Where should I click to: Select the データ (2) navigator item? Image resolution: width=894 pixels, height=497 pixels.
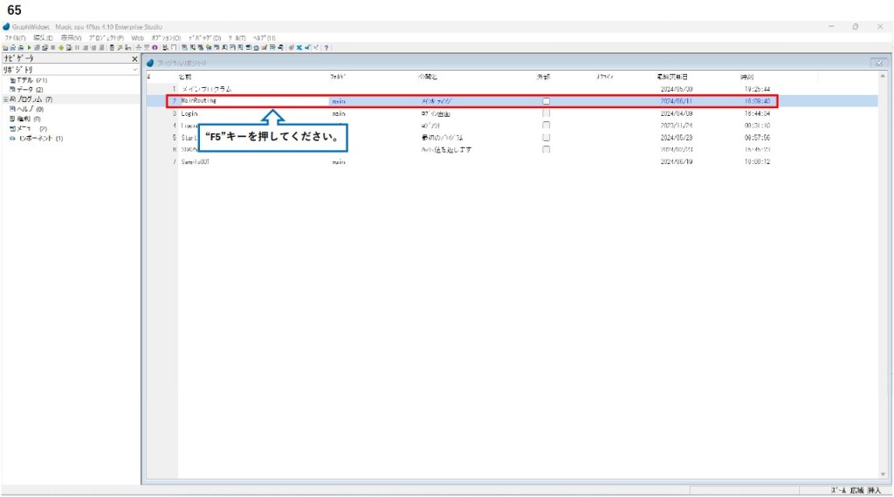click(x=26, y=90)
